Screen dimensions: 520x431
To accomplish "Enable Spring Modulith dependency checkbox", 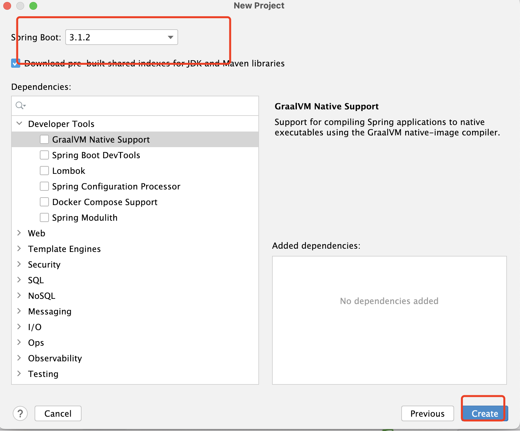I will [44, 217].
